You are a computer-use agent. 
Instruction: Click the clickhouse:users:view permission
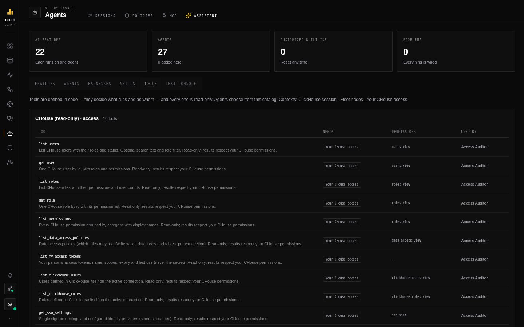(x=411, y=278)
